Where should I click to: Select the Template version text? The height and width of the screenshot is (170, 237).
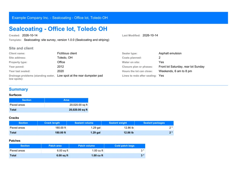tap(67, 40)
